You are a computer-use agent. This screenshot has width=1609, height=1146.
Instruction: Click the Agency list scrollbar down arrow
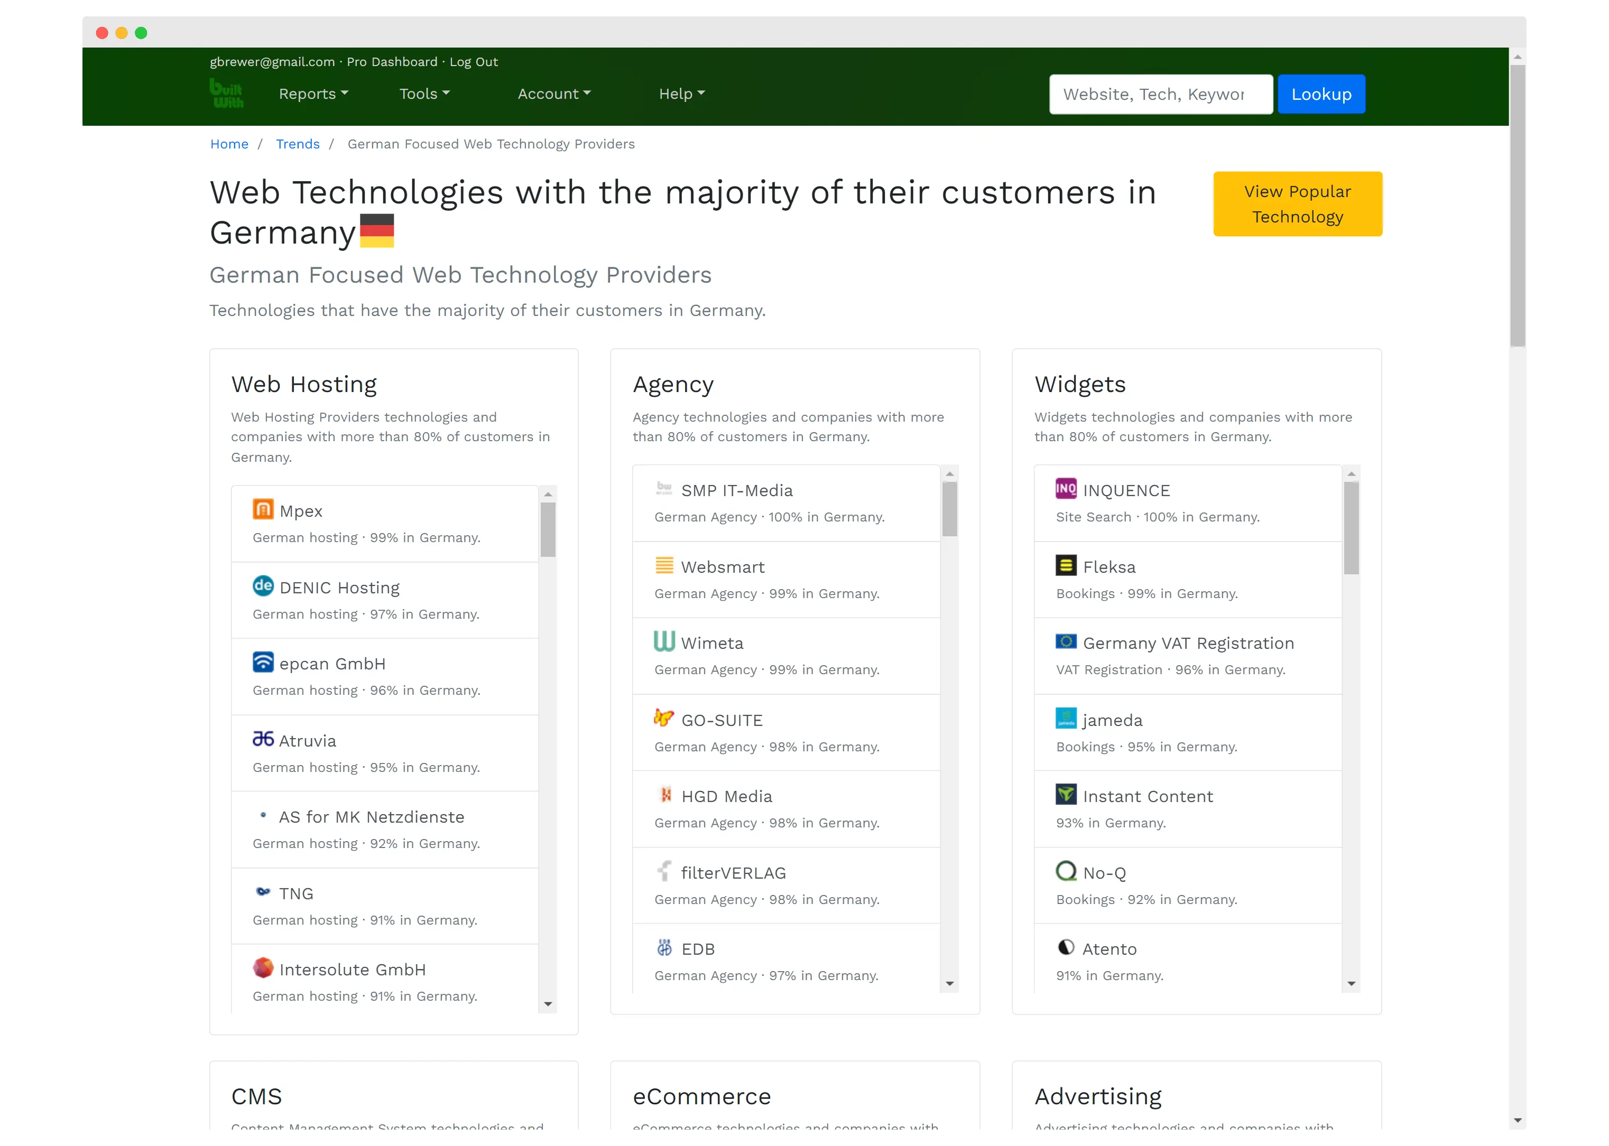949,984
